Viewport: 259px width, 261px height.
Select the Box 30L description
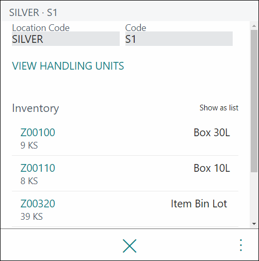point(212,133)
